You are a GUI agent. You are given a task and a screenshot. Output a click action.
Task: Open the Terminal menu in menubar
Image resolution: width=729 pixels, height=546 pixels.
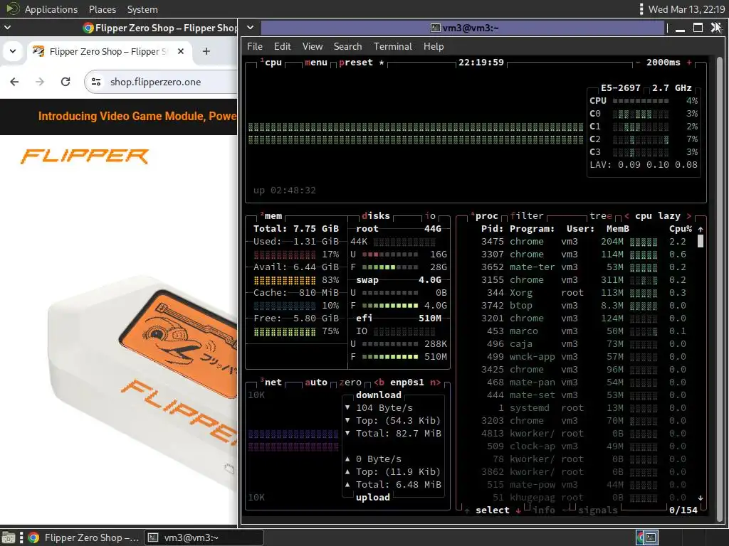pyautogui.click(x=393, y=46)
